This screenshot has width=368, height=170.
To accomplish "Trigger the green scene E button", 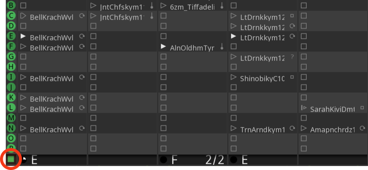I will tap(11, 36).
